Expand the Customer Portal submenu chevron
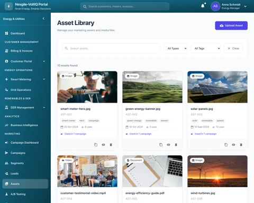This screenshot has height=203, width=254. [x=44, y=61]
